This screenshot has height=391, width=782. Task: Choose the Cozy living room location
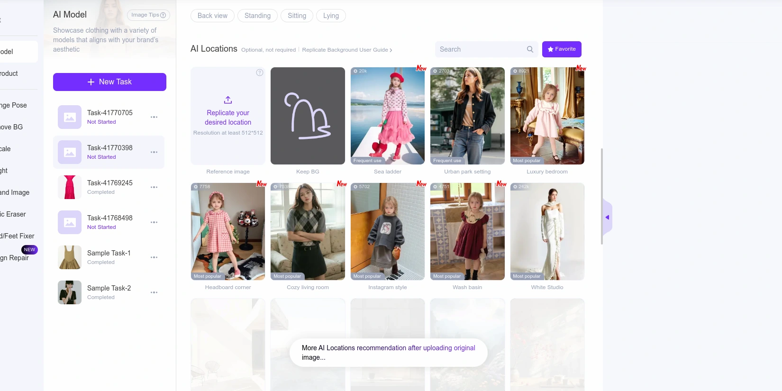click(x=308, y=232)
